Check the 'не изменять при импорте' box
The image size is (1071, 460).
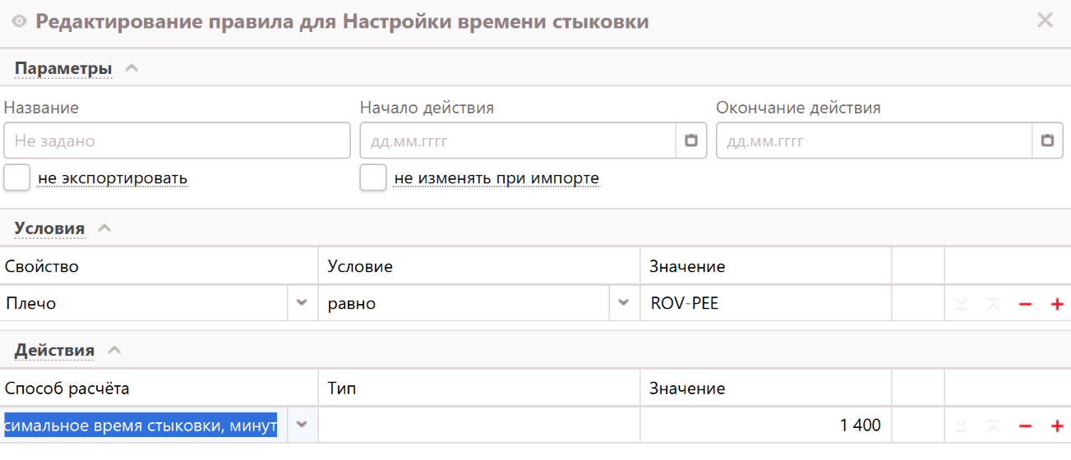[373, 177]
